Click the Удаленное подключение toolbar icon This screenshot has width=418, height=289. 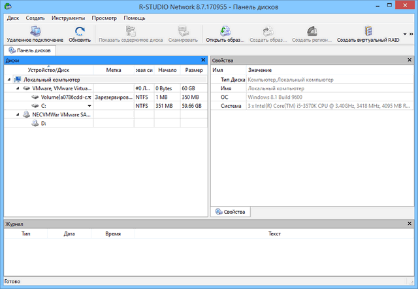[34, 31]
